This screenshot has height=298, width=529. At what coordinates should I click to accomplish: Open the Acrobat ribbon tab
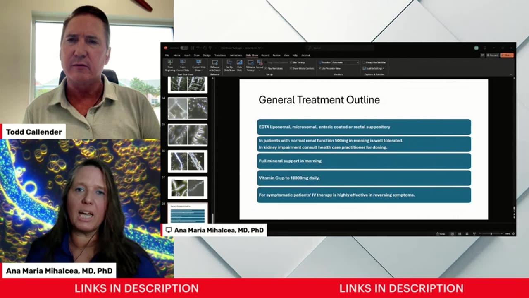(305, 55)
